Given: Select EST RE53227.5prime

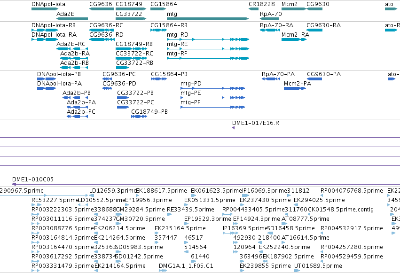Looking at the screenshot, I should click(x=37, y=205).
